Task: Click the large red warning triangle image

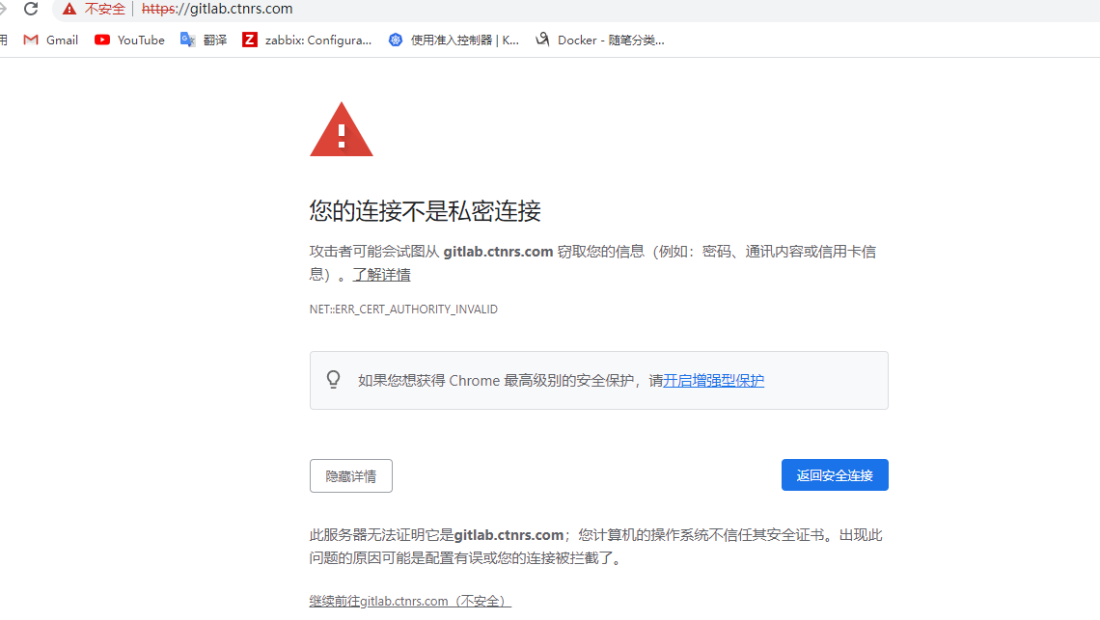Action: point(342,130)
